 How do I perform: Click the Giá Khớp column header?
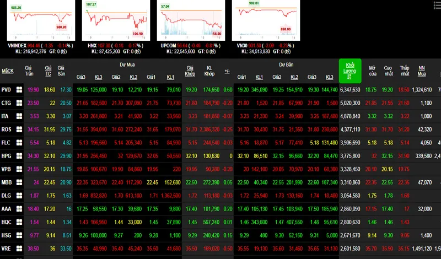[190, 71]
